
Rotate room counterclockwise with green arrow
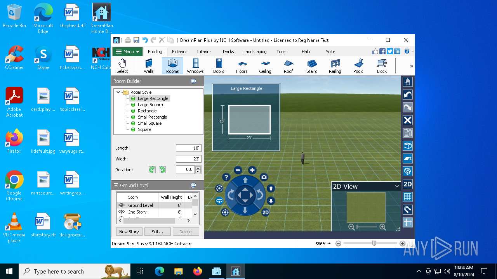(162, 170)
